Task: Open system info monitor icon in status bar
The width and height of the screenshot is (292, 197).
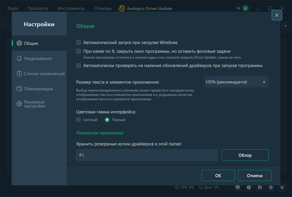Action: coord(238,187)
